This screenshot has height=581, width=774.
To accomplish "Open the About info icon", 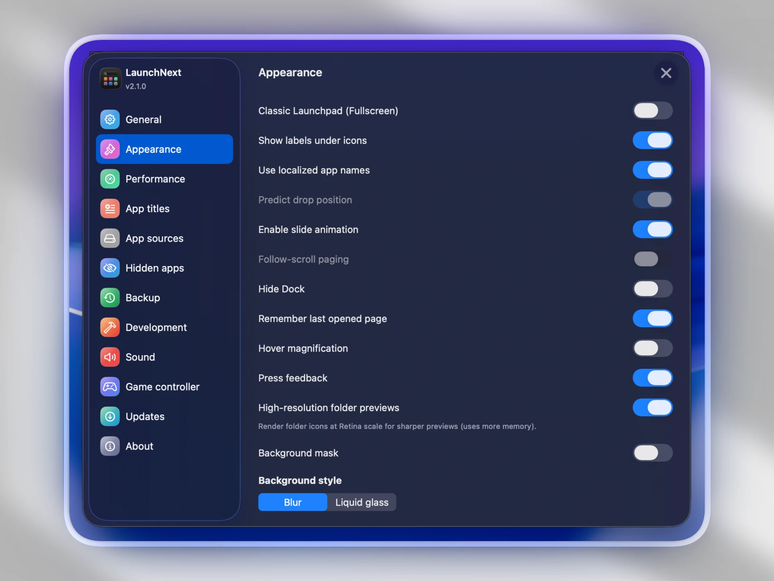I will 110,446.
